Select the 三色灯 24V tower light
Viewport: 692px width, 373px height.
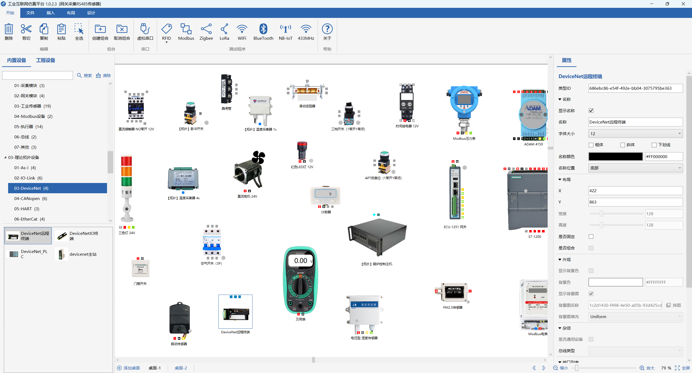click(x=126, y=188)
